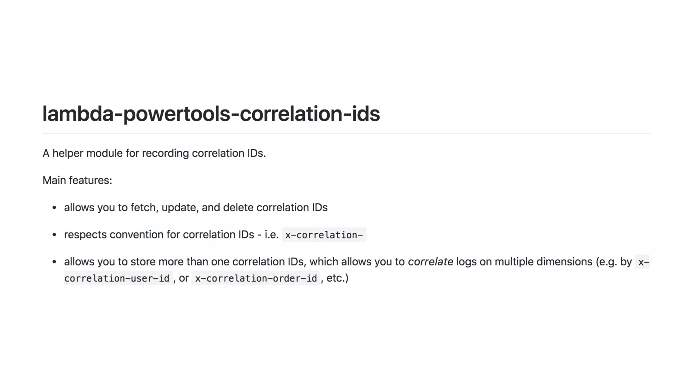Click the bullet dot before 'allows you to fetch'
688x387 pixels.
(x=54, y=208)
